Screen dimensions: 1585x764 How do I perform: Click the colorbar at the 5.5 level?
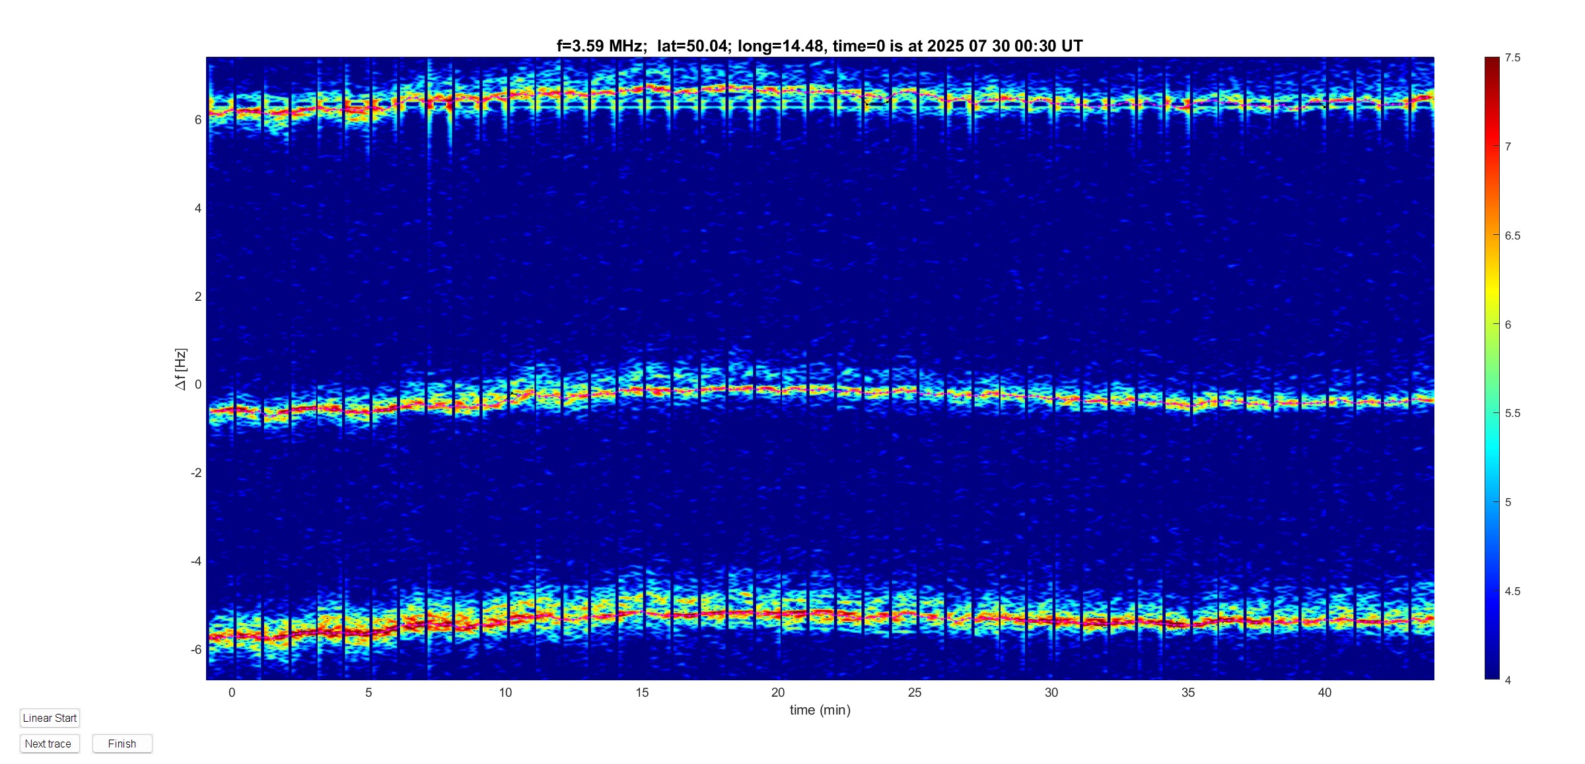pos(1492,413)
